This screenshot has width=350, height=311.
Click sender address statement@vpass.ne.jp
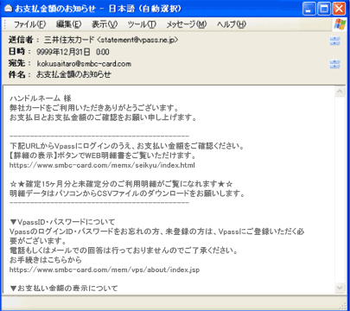coord(138,40)
